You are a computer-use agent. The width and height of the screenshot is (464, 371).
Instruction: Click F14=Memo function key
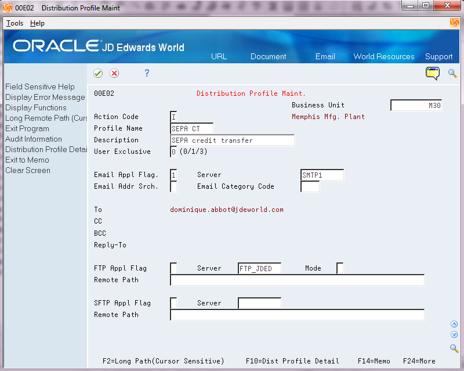[374, 361]
